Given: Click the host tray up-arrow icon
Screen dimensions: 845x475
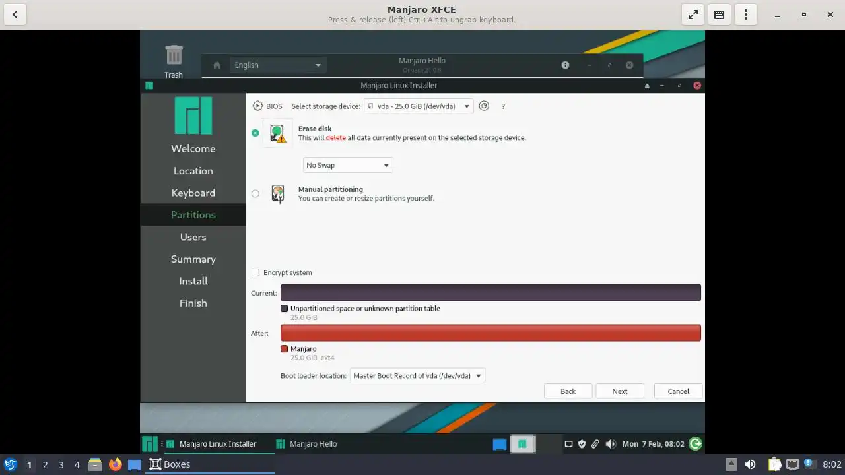Looking at the screenshot, I should pyautogui.click(x=731, y=464).
